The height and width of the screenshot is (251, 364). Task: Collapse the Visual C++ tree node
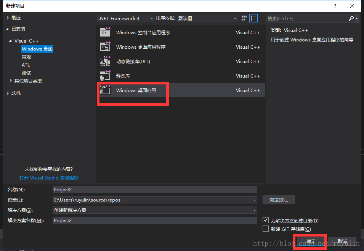(x=10, y=41)
